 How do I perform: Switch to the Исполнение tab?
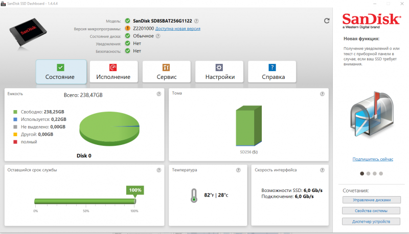click(x=113, y=72)
